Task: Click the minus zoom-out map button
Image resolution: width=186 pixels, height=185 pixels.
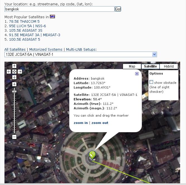Action: click(14, 137)
